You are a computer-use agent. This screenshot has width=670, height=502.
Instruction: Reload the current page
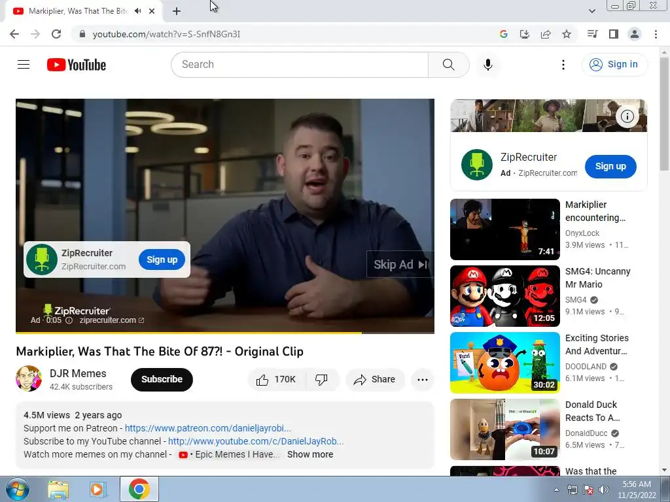tap(56, 34)
